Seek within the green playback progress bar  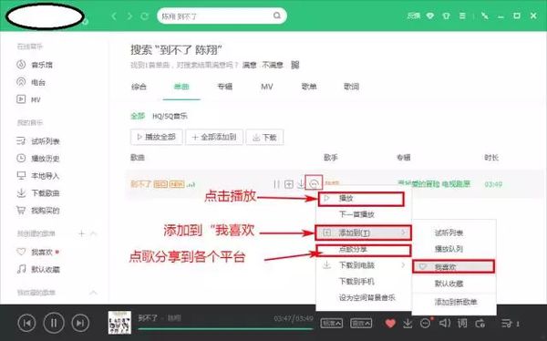(x=225, y=328)
